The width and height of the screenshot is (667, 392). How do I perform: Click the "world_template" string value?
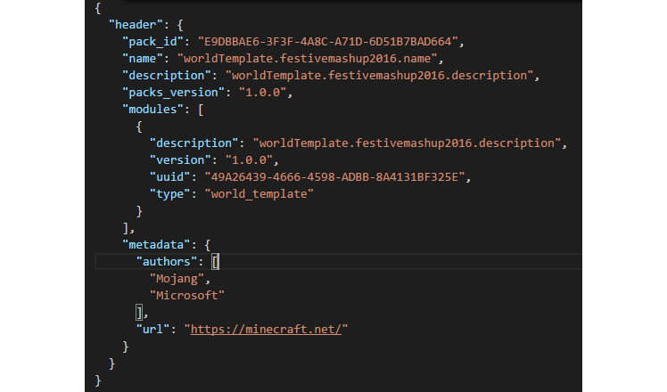pyautogui.click(x=259, y=193)
